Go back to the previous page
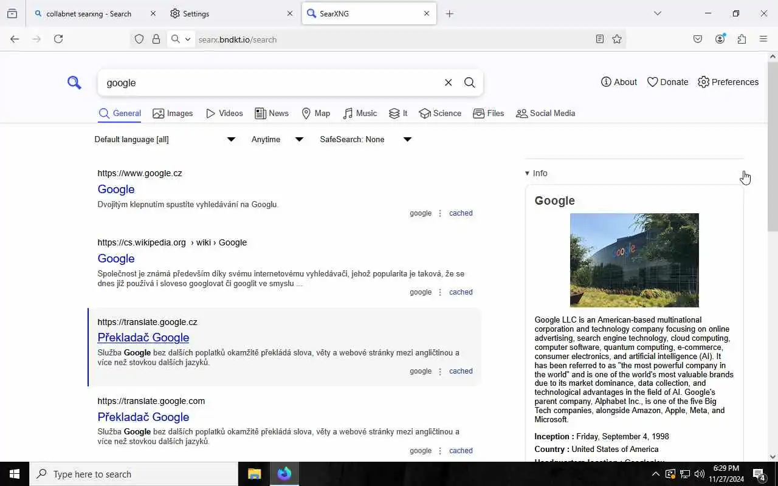778x486 pixels. (15, 39)
